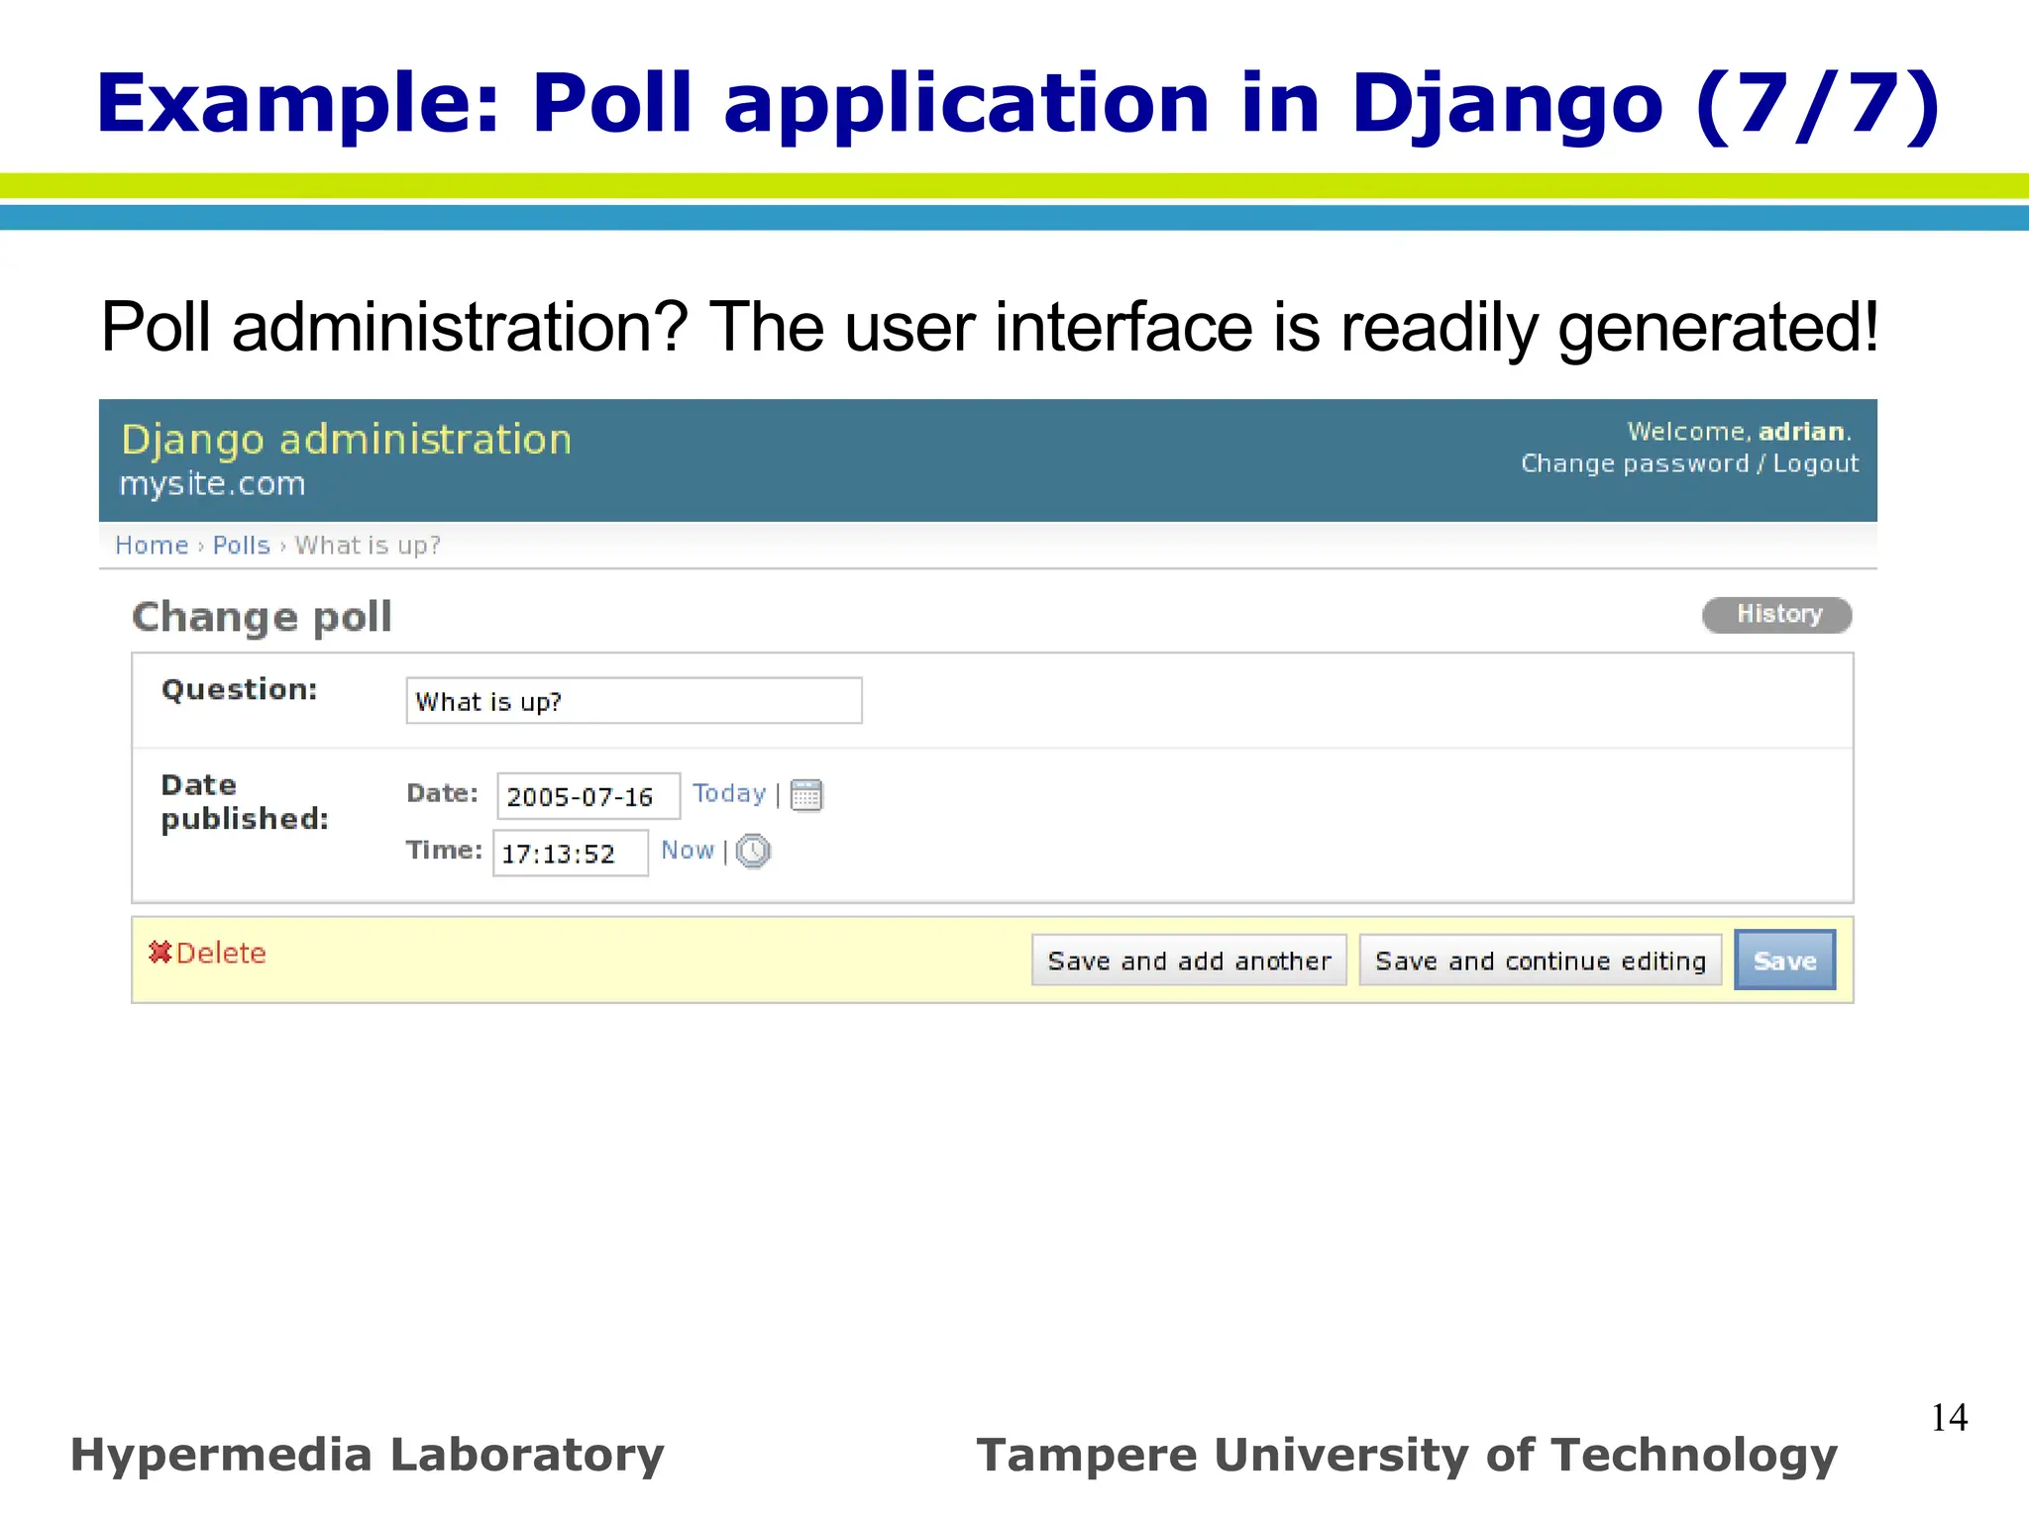The width and height of the screenshot is (2029, 1521).
Task: Click the 'Time:' label
Action: 444,851
